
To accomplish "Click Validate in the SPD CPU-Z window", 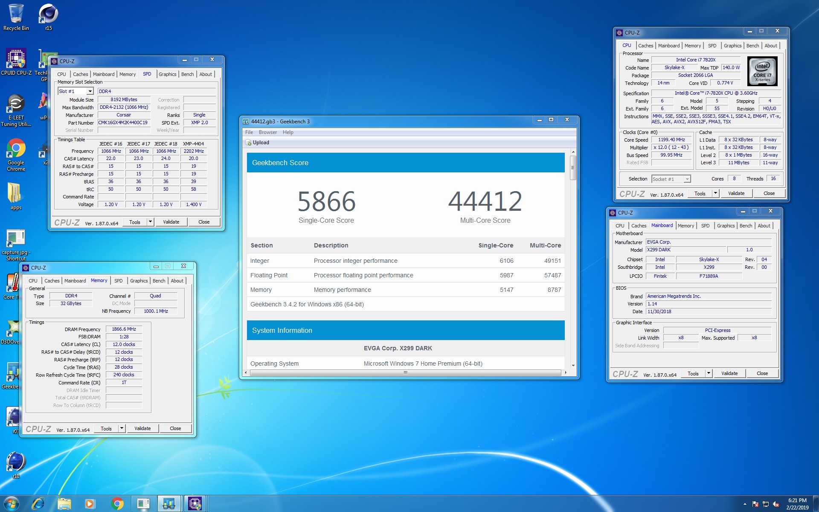I will pyautogui.click(x=171, y=222).
